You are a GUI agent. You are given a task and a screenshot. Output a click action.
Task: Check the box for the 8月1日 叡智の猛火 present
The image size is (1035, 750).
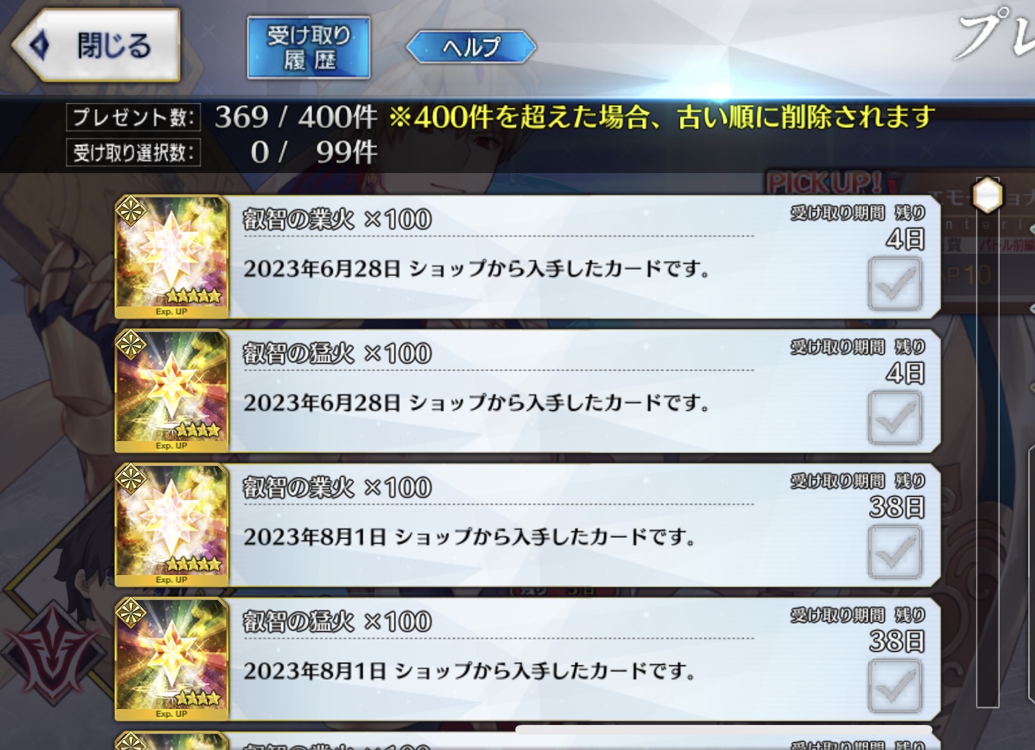[x=895, y=686]
